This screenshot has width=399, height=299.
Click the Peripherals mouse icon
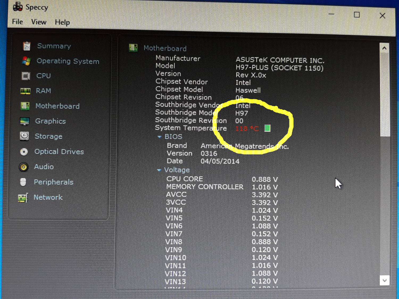23,182
